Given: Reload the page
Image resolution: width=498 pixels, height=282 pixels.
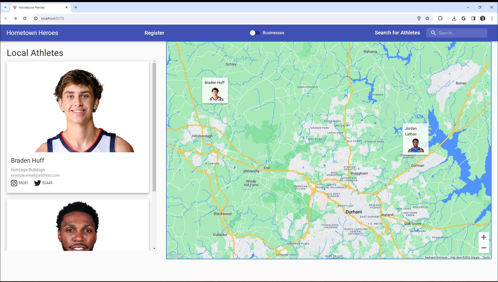Looking at the screenshot, I should (x=25, y=18).
